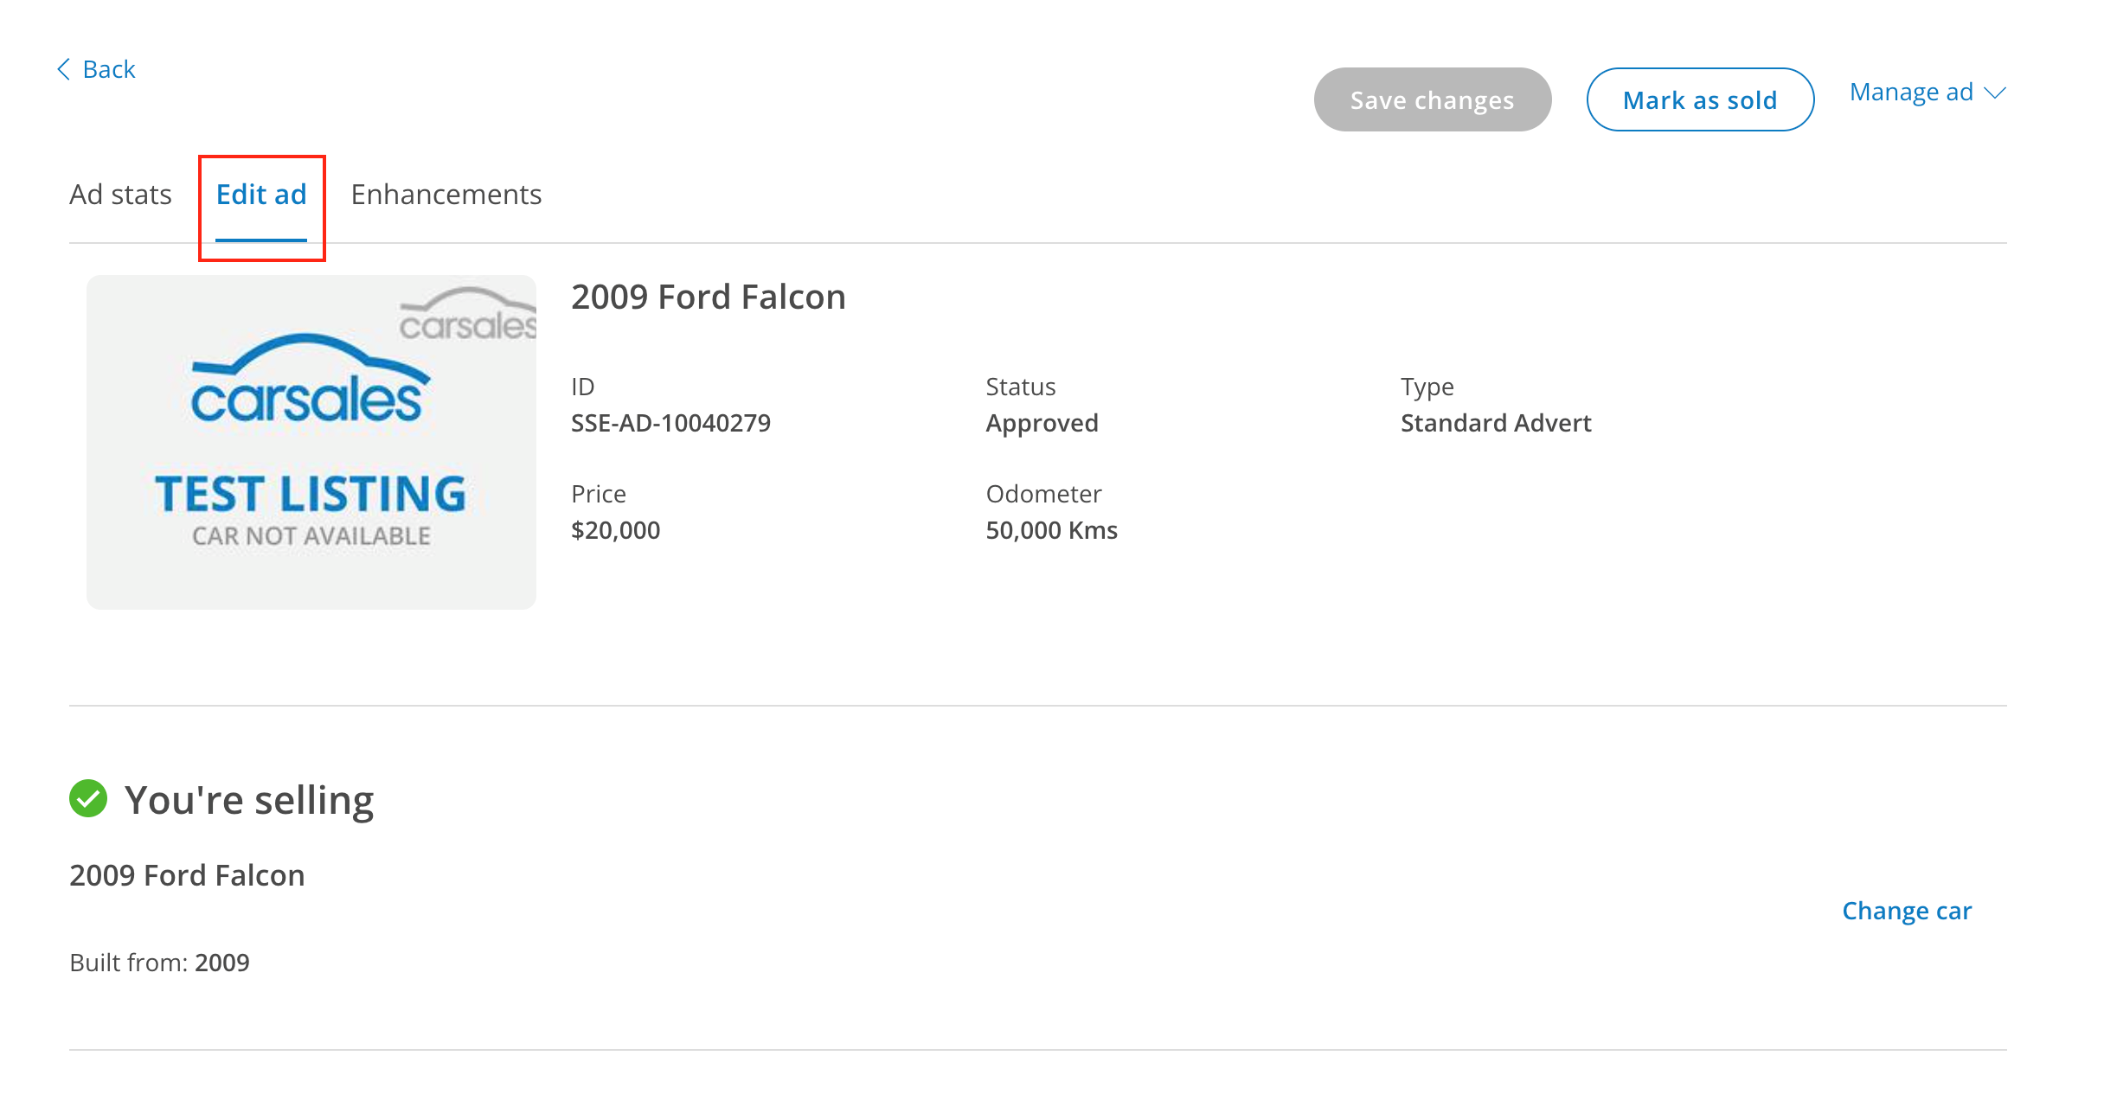Click 2009 Ford Falcon under You're selling

click(187, 875)
